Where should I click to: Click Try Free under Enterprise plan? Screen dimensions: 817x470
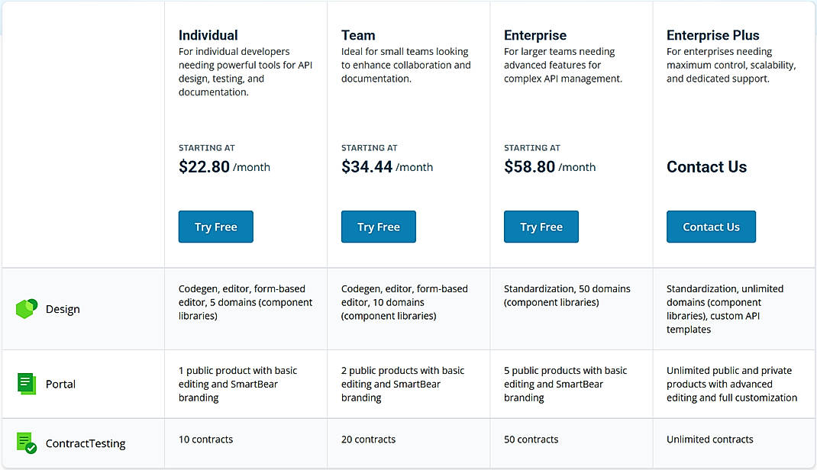(541, 227)
